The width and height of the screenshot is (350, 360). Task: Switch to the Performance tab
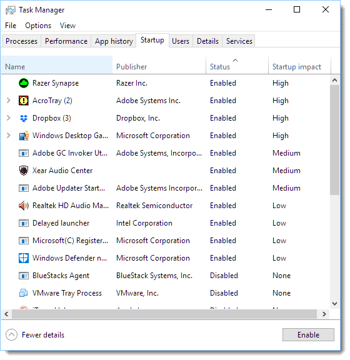[x=66, y=41]
